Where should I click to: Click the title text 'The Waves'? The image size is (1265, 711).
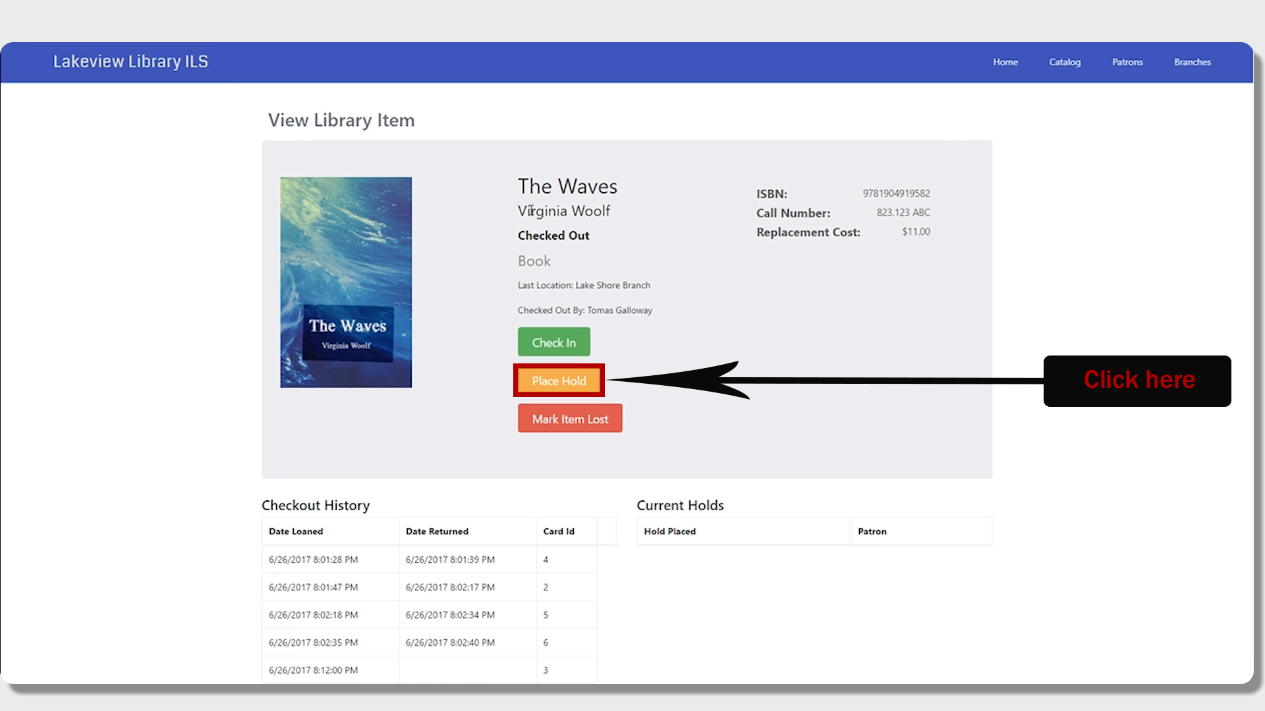click(567, 186)
